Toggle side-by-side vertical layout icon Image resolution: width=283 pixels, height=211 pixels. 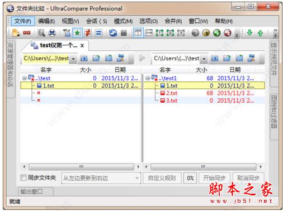coord(138,33)
